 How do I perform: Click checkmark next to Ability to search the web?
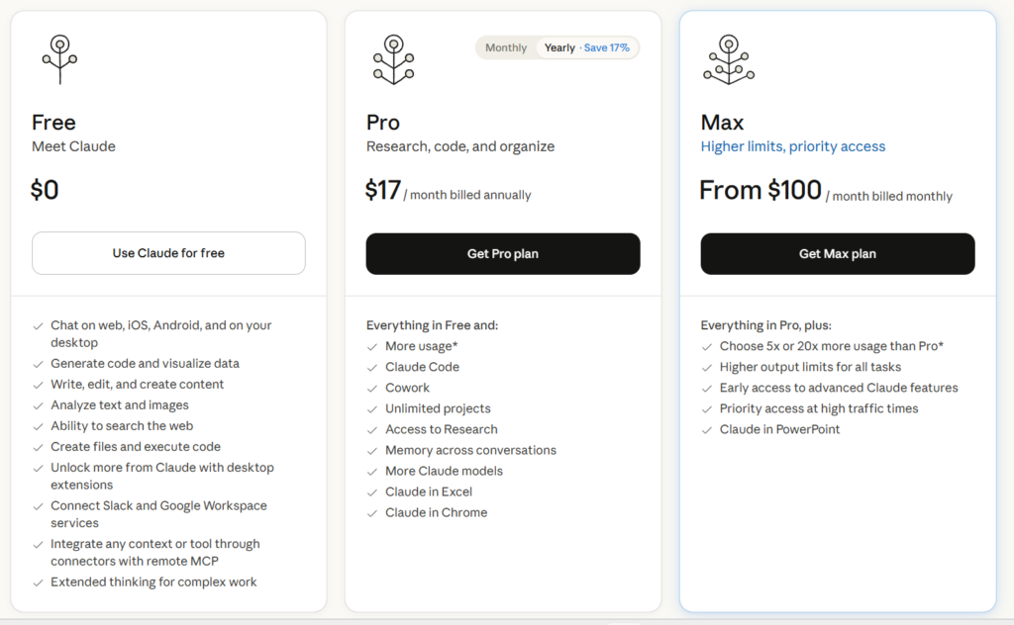pyautogui.click(x=38, y=426)
